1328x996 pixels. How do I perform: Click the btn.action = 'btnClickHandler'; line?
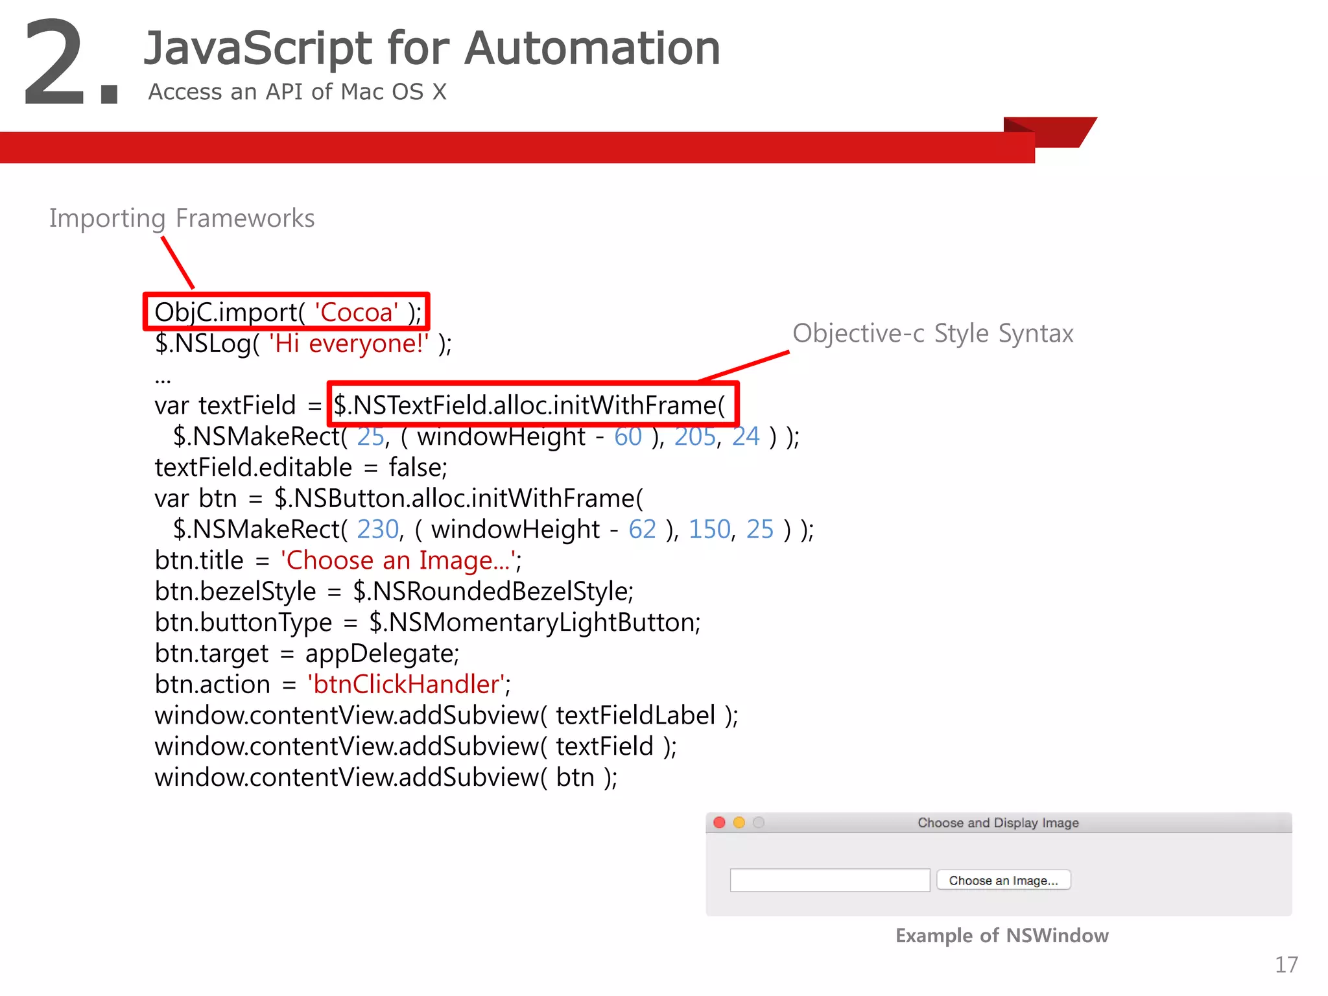(333, 684)
